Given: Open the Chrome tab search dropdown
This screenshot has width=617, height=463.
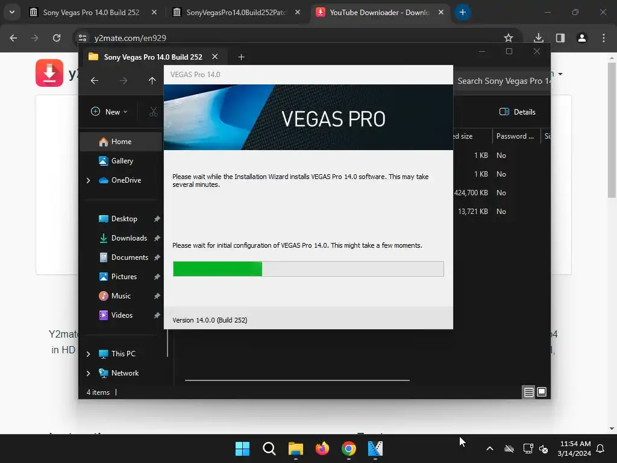Looking at the screenshot, I should [12, 12].
